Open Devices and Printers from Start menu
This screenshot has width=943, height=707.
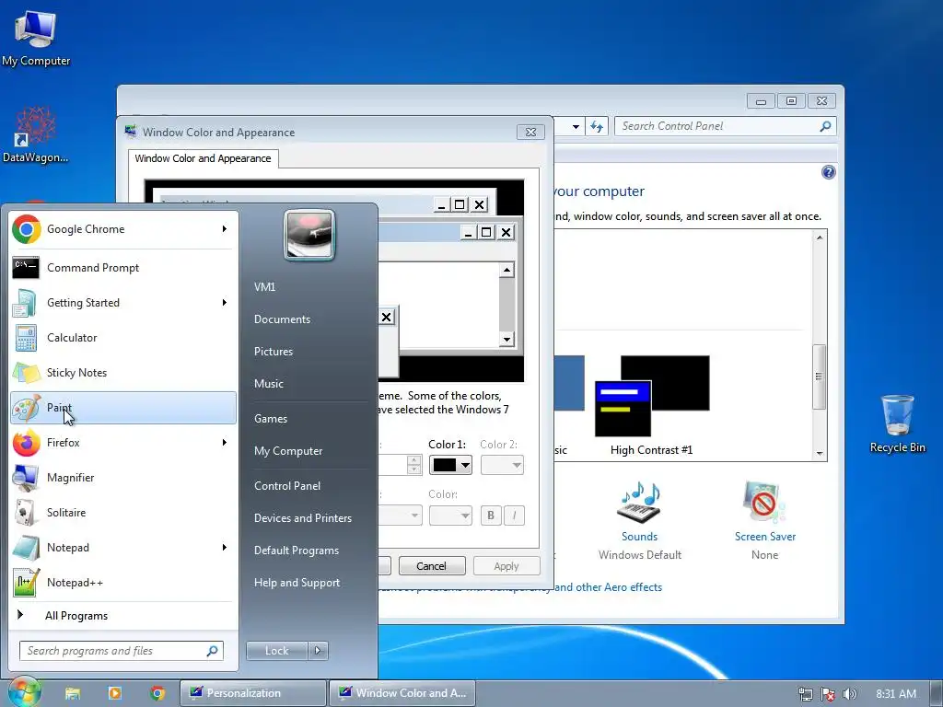(x=303, y=518)
